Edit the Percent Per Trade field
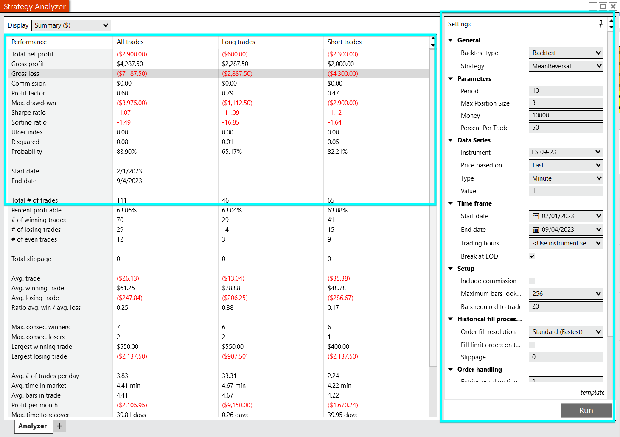 click(x=566, y=128)
